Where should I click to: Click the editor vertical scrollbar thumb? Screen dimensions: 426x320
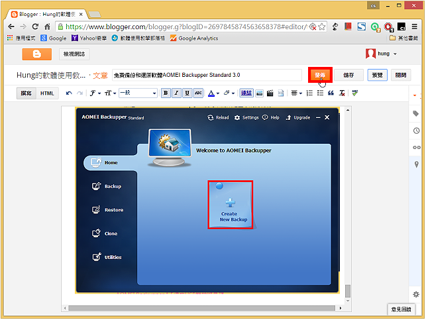click(x=347, y=291)
